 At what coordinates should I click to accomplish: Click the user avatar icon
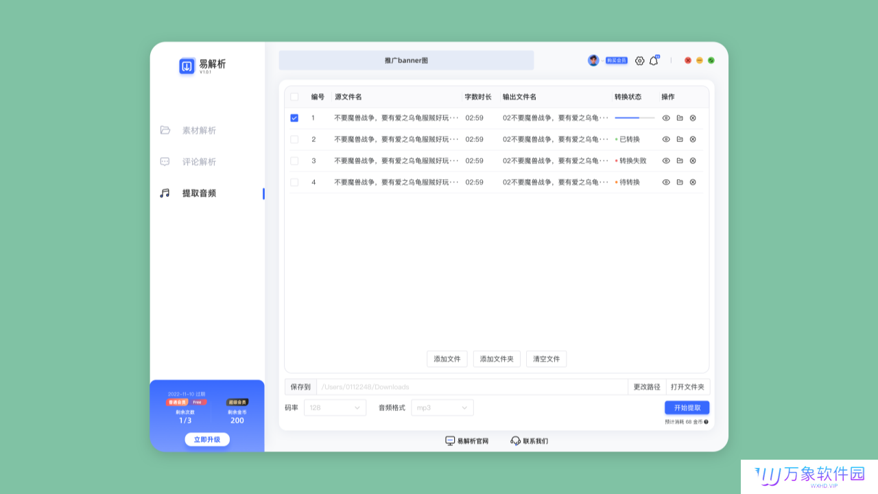pos(593,60)
